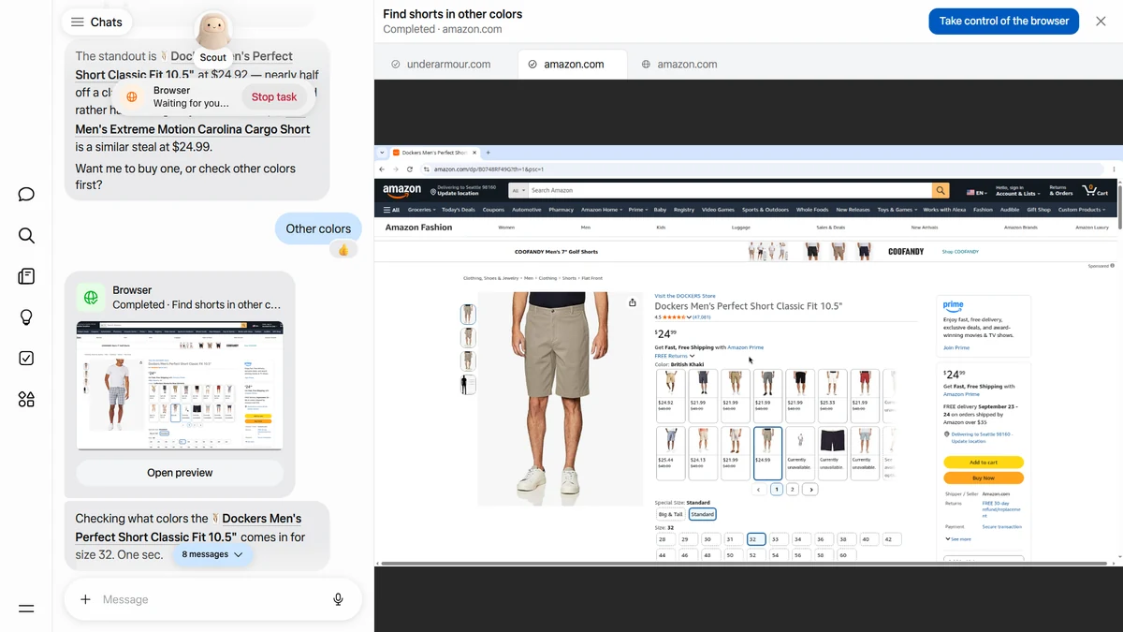Go to next page of color swatches

coord(810,490)
